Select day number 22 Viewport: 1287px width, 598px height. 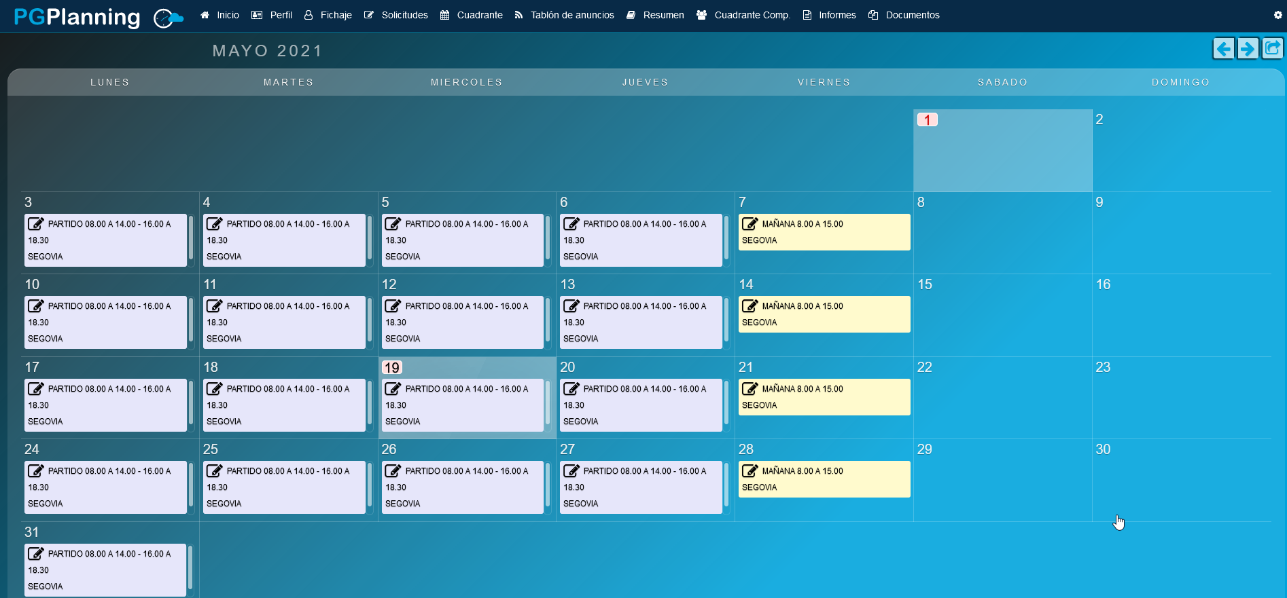point(925,367)
